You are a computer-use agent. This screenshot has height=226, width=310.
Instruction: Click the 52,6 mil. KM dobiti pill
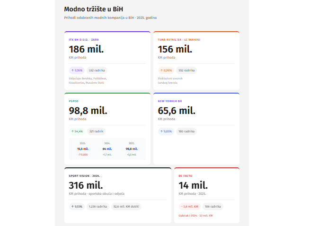126,206
